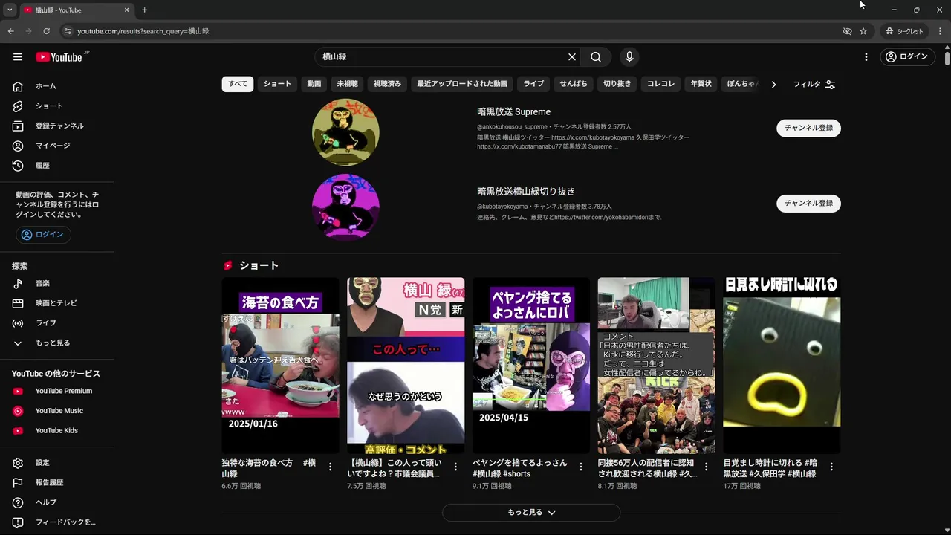Select the 切り抜き filter chip
The height and width of the screenshot is (535, 951).
pyautogui.click(x=617, y=84)
